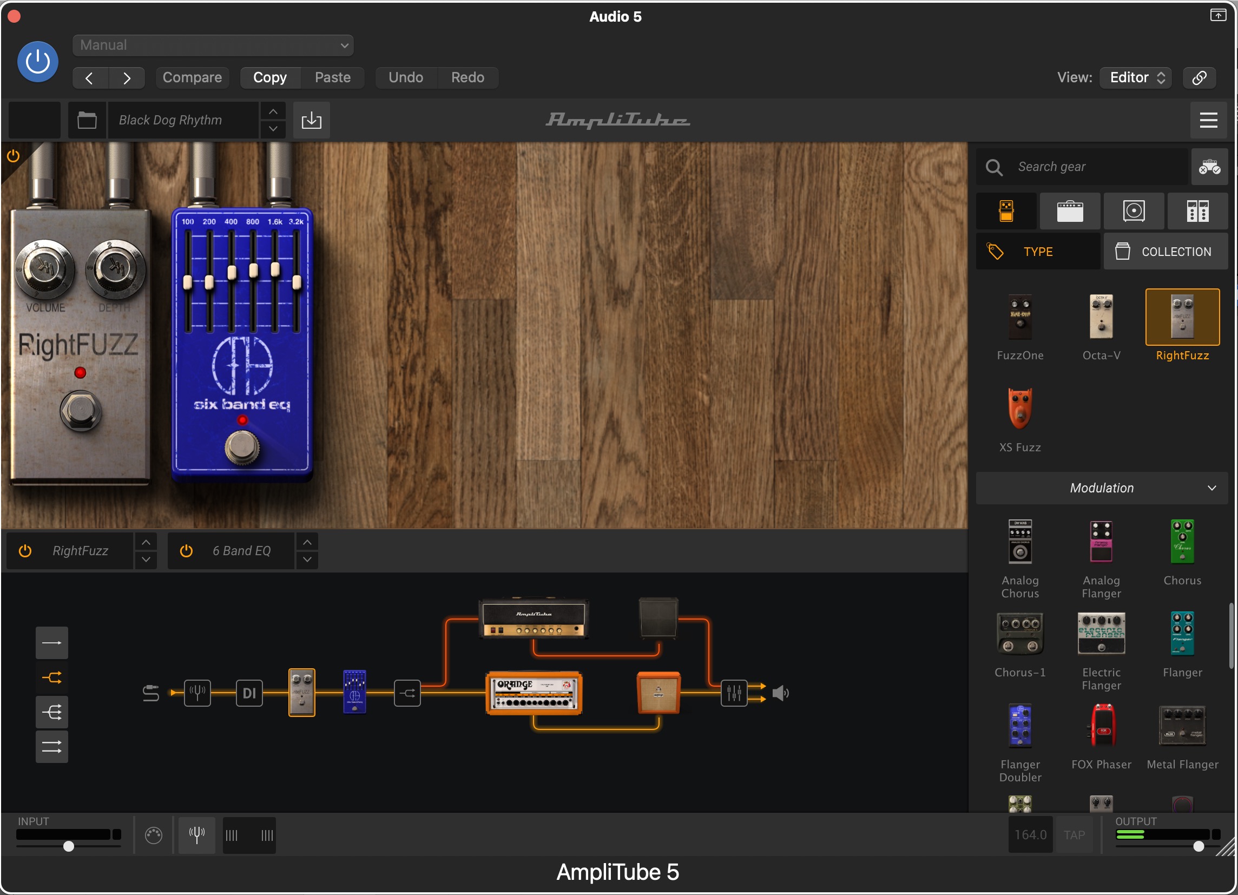
Task: Switch to the COLLECTION filter tab
Action: pos(1165,252)
